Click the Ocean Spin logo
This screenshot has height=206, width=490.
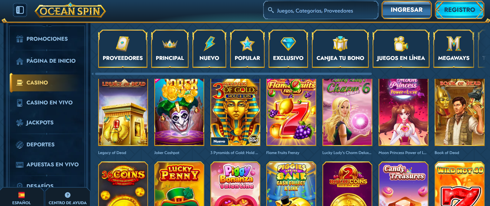point(70,10)
